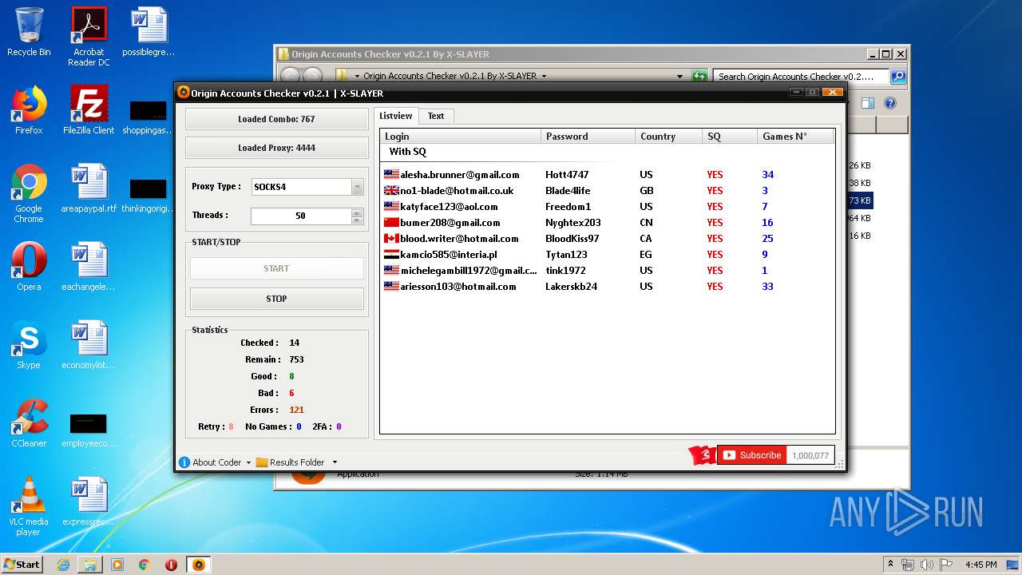This screenshot has height=575, width=1022.
Task: Click the With SQ group header
Action: tap(407, 152)
